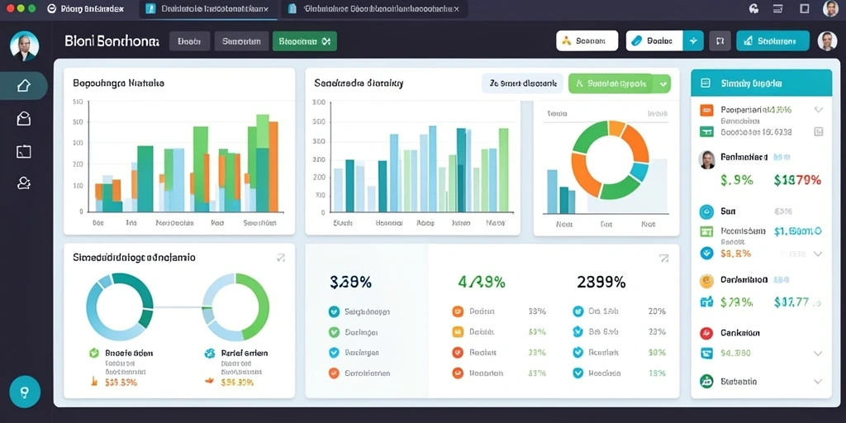
Task: Open the user avatar at top of sidebar
Action: [25, 46]
